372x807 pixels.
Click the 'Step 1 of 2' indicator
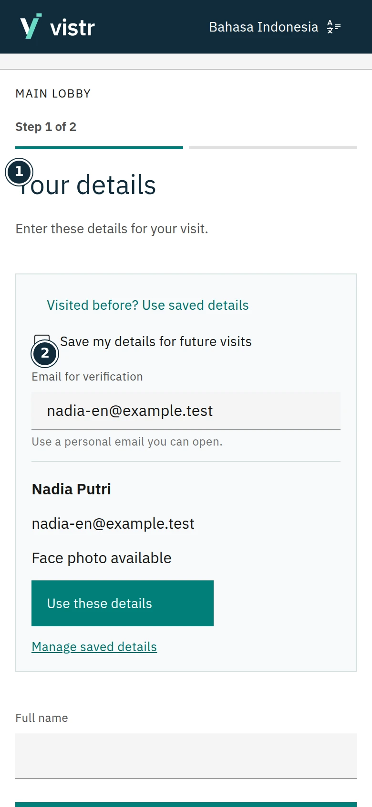pyautogui.click(x=46, y=127)
